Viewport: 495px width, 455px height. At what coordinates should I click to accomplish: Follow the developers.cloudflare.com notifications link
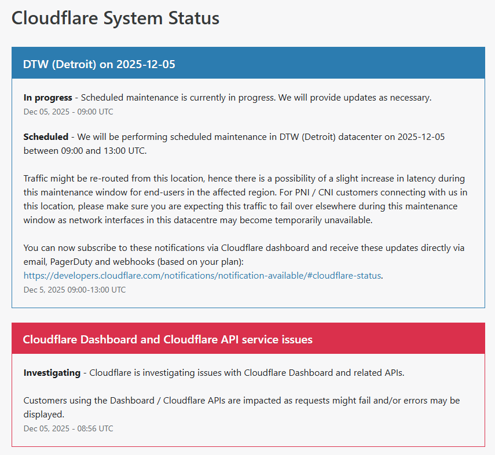coord(202,276)
